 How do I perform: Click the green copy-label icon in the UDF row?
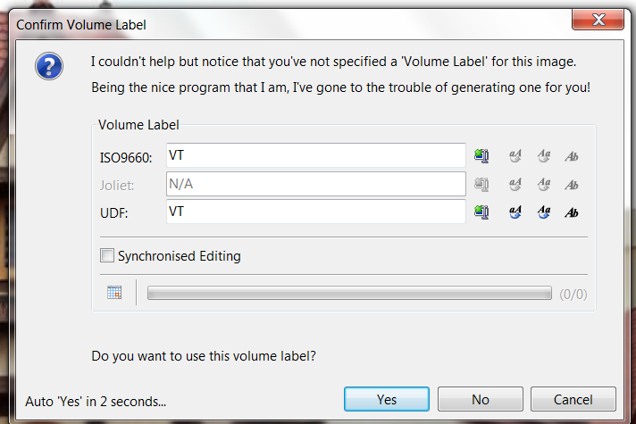point(481,212)
